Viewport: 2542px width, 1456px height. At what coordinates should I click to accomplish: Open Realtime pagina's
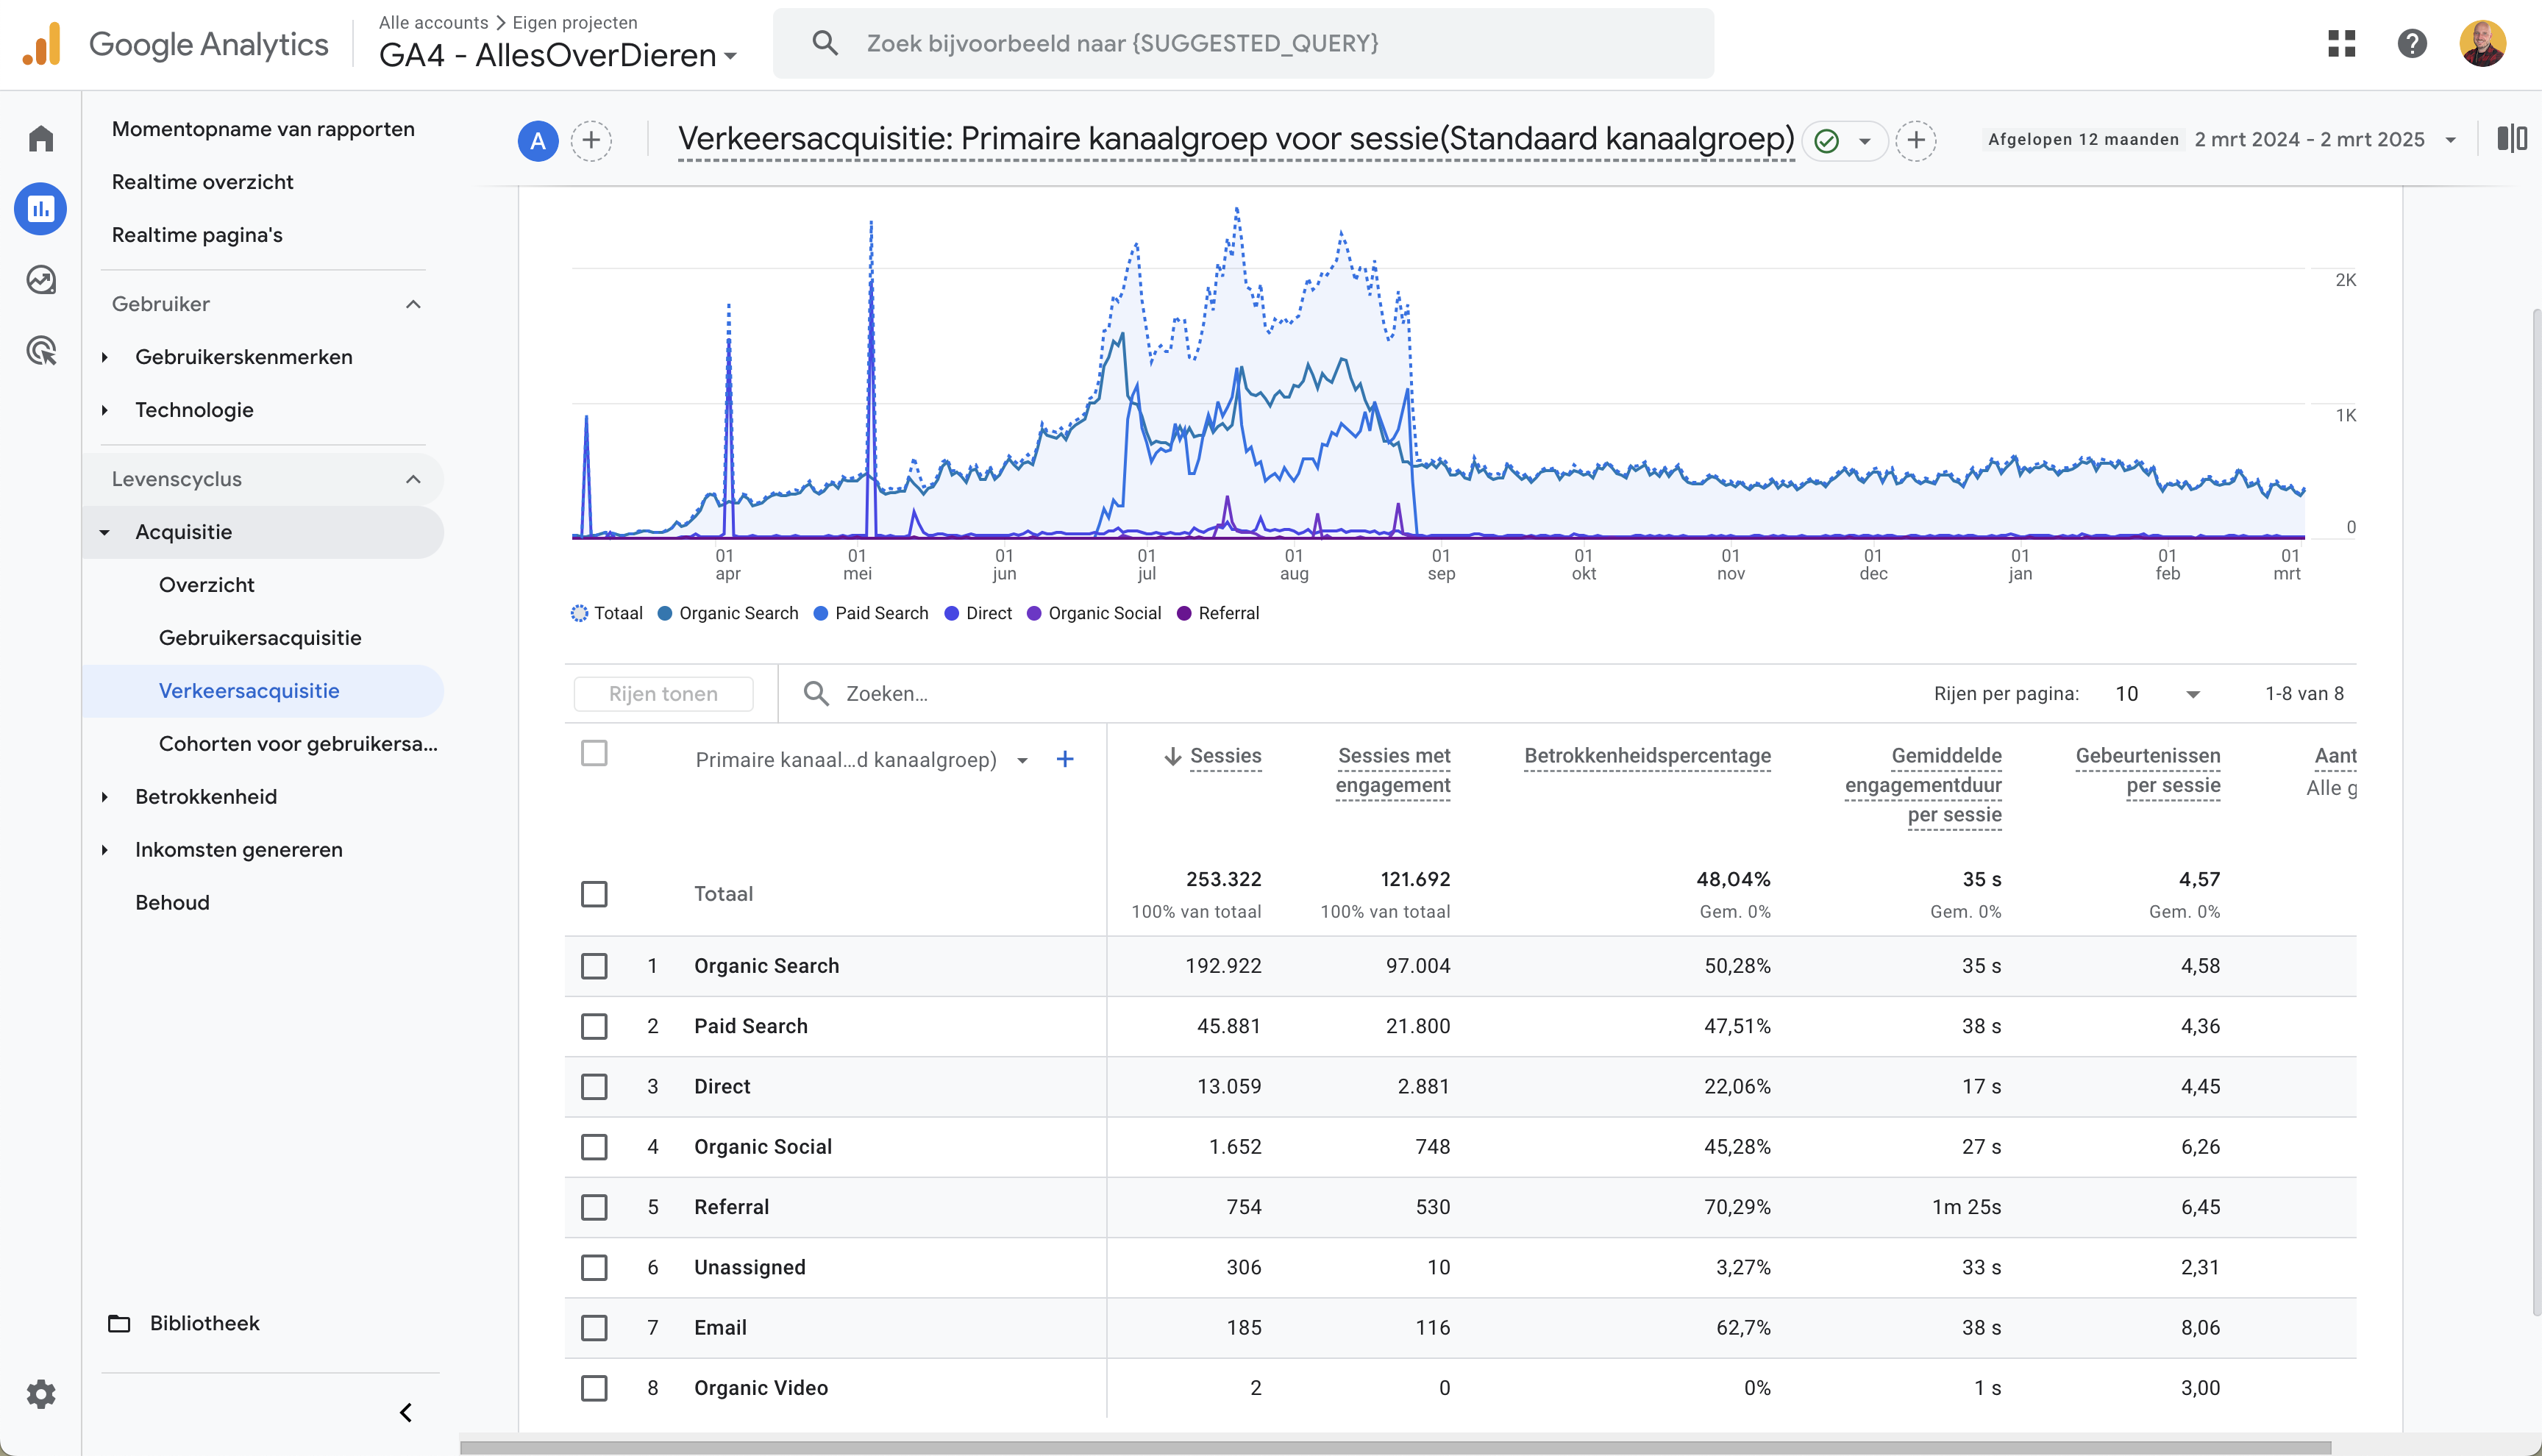(197, 235)
